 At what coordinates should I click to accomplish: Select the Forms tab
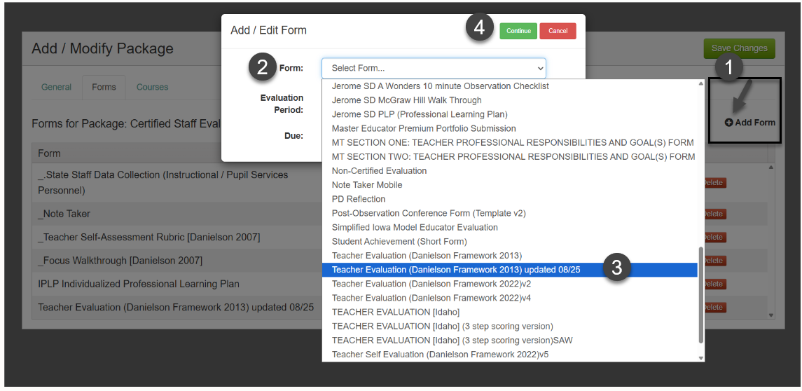104,88
